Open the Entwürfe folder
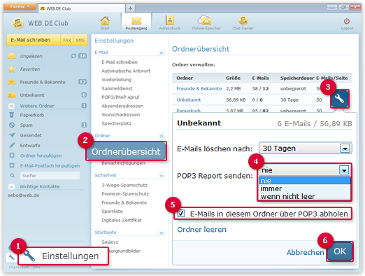This screenshot has height=276, width=365. 30,145
